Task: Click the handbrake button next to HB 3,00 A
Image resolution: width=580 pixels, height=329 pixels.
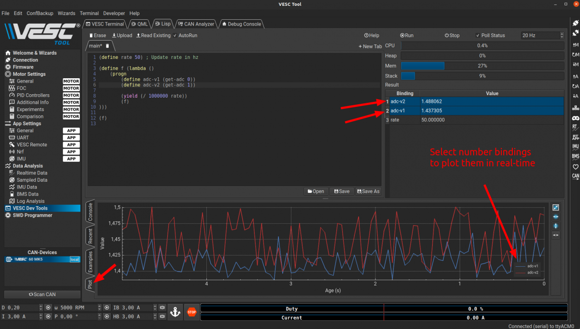Action: (x=162, y=317)
